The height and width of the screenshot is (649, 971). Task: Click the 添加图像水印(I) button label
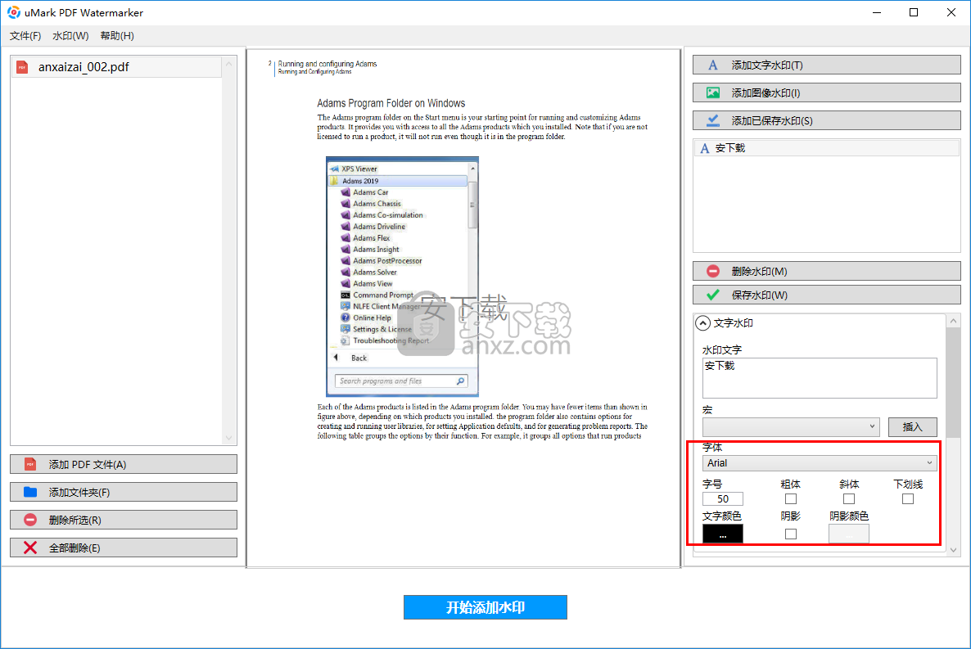pos(766,93)
